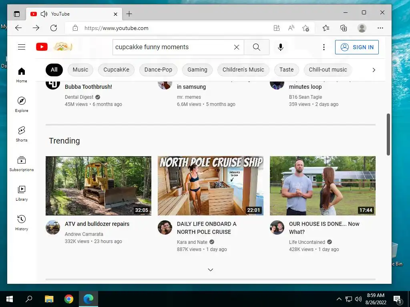Click Life Uncontained channel avatar

[277, 227]
